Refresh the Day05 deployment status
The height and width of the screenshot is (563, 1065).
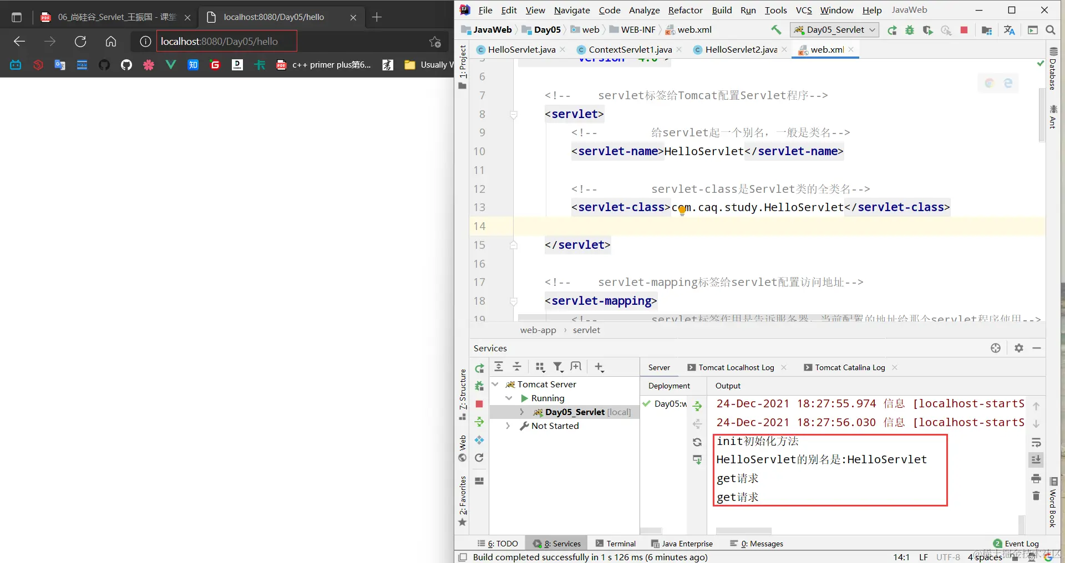[697, 442]
